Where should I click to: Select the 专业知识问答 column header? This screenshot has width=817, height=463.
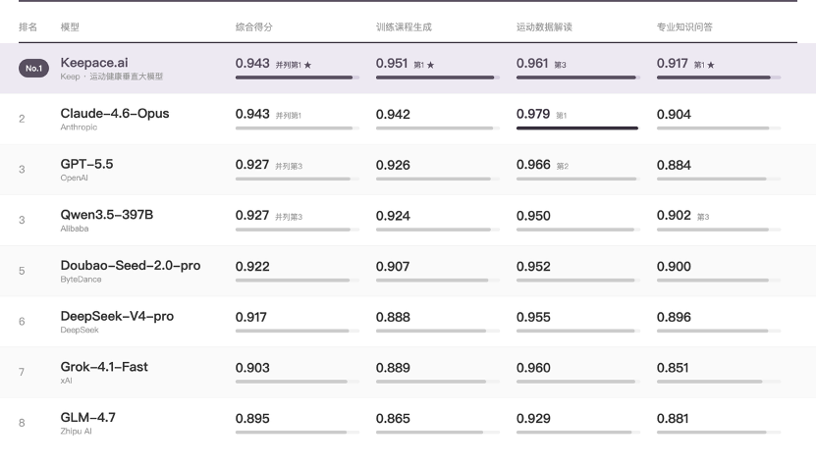[x=684, y=27]
